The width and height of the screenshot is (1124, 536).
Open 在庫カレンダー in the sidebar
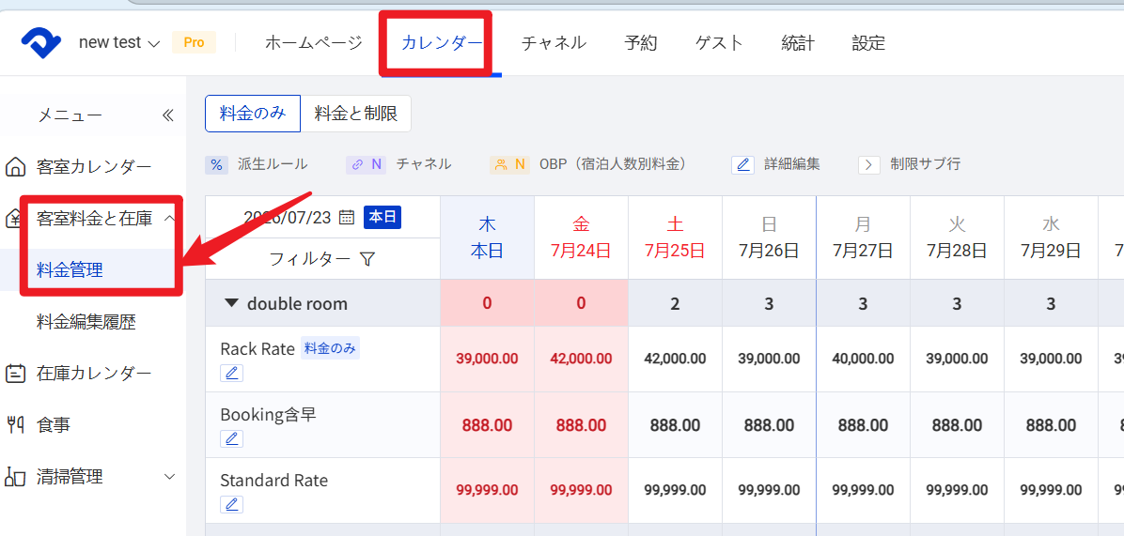pyautogui.click(x=94, y=373)
